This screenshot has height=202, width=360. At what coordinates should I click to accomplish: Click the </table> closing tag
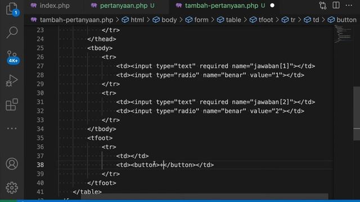87,192
